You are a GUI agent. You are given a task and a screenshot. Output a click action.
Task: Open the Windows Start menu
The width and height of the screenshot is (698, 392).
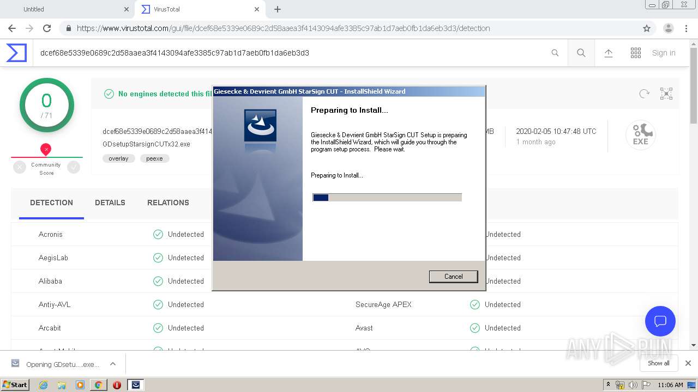pyautogui.click(x=15, y=384)
